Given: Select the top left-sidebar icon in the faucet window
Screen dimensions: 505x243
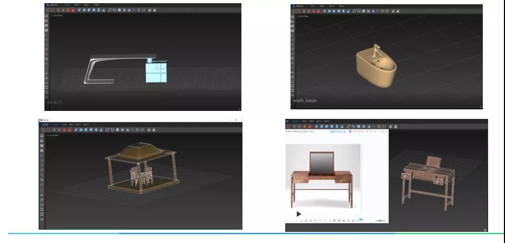Looking at the screenshot, I should tap(46, 16).
